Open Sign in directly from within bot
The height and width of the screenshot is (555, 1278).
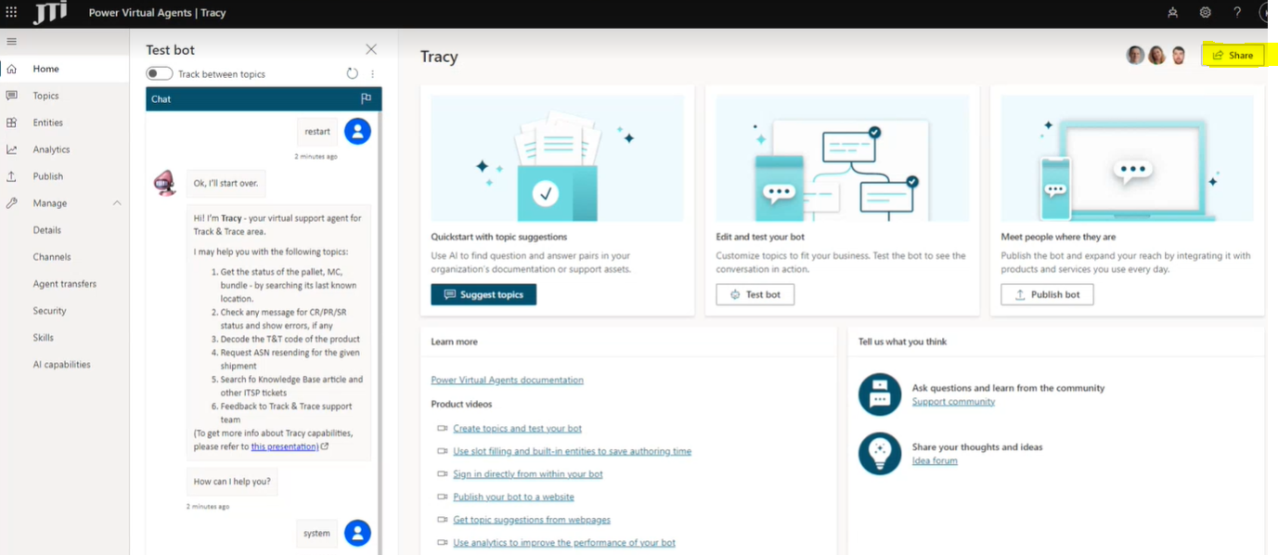(x=528, y=474)
